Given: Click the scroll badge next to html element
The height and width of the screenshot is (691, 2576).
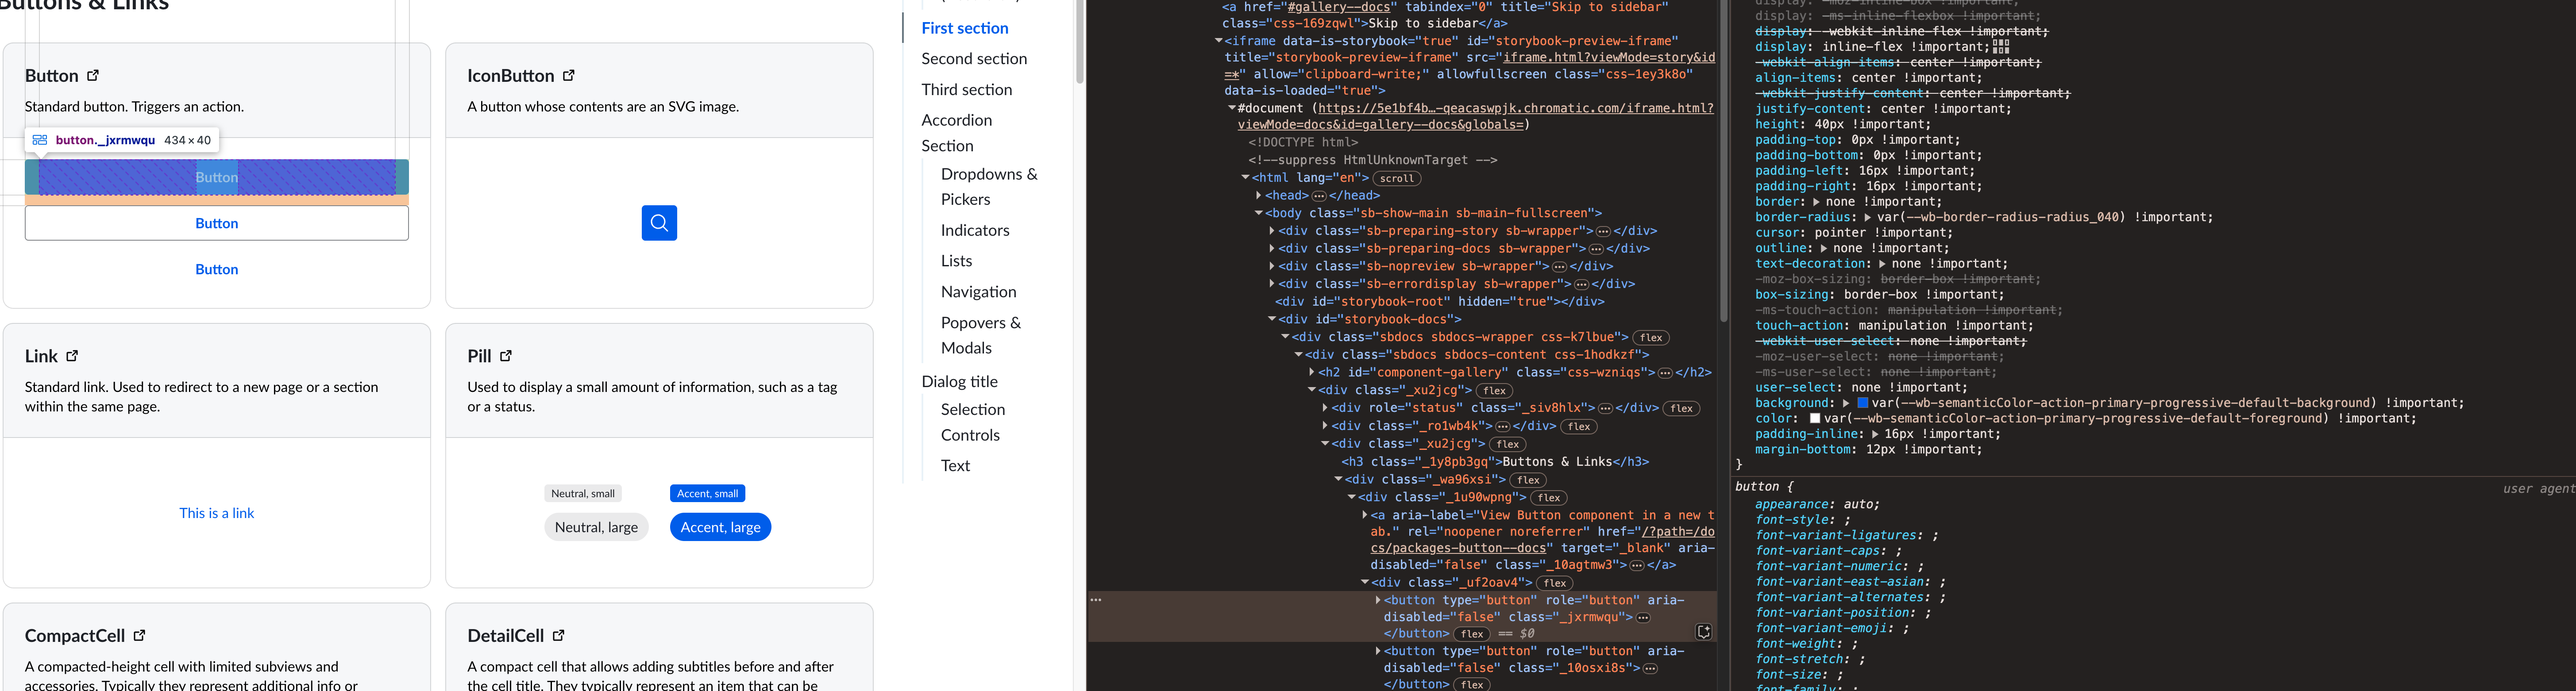Looking at the screenshot, I should [1397, 178].
